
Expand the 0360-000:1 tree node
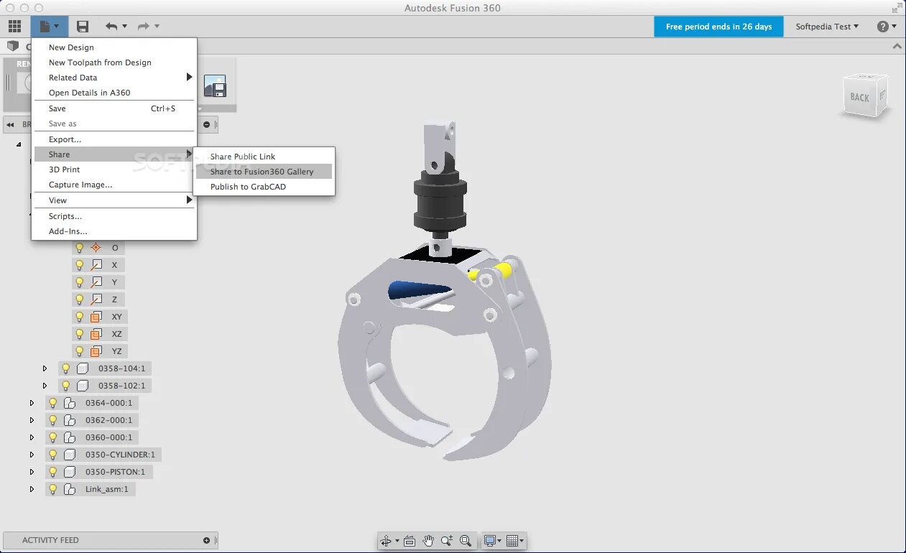(32, 437)
